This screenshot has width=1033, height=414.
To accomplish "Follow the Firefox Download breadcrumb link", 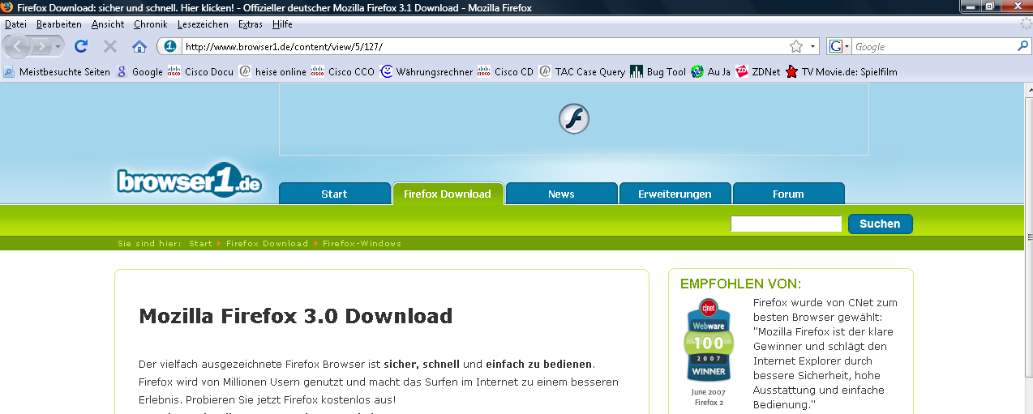I will (x=267, y=243).
